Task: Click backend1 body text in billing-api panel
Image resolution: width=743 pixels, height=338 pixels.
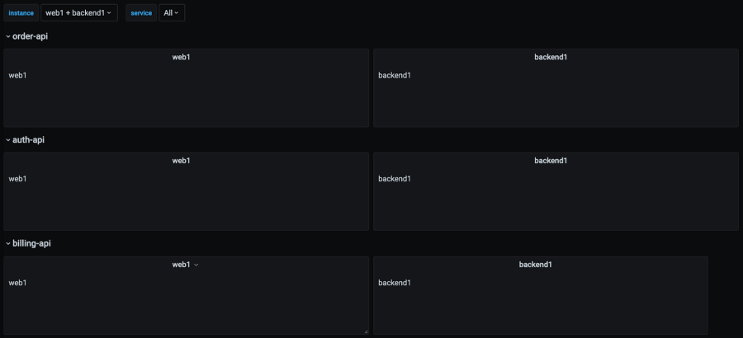Action: [x=395, y=283]
